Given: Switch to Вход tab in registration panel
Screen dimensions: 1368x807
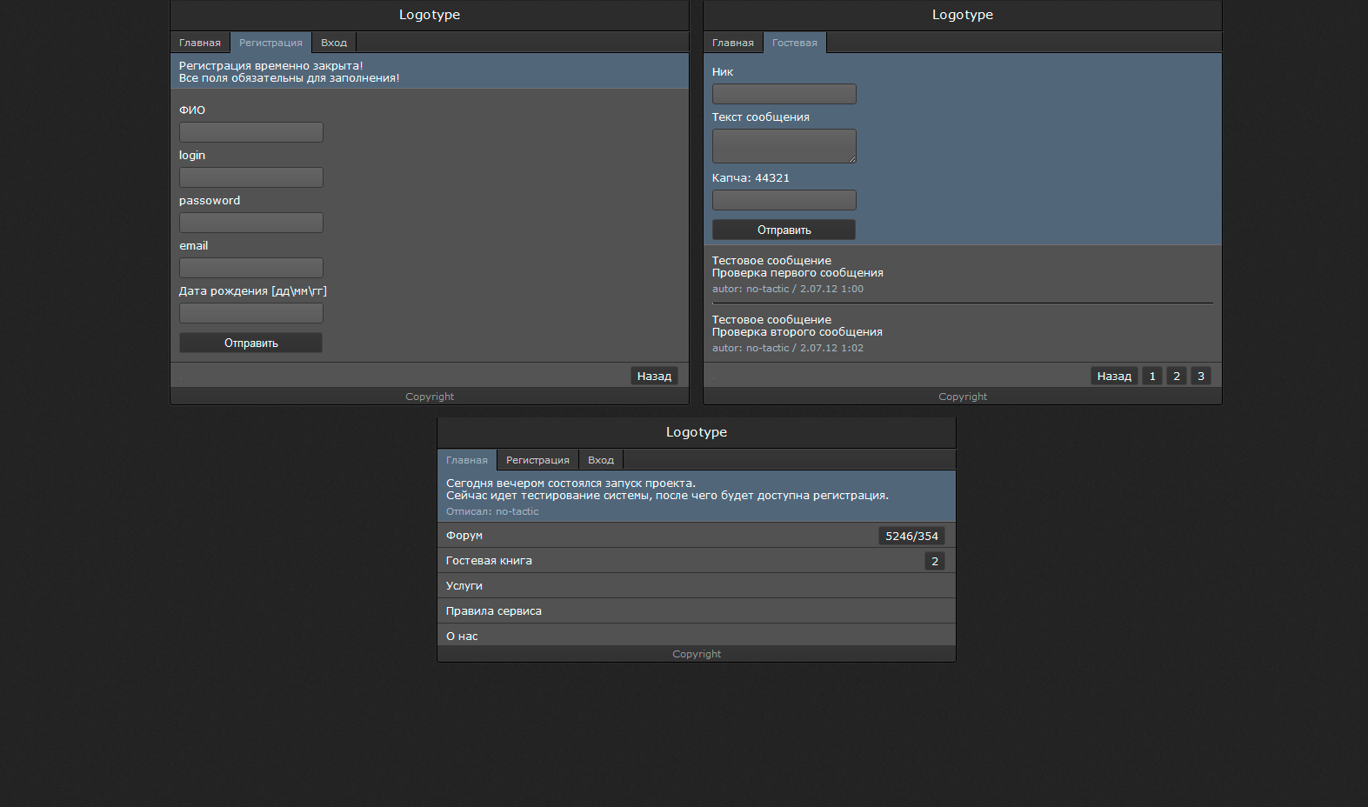Looking at the screenshot, I should click(333, 43).
